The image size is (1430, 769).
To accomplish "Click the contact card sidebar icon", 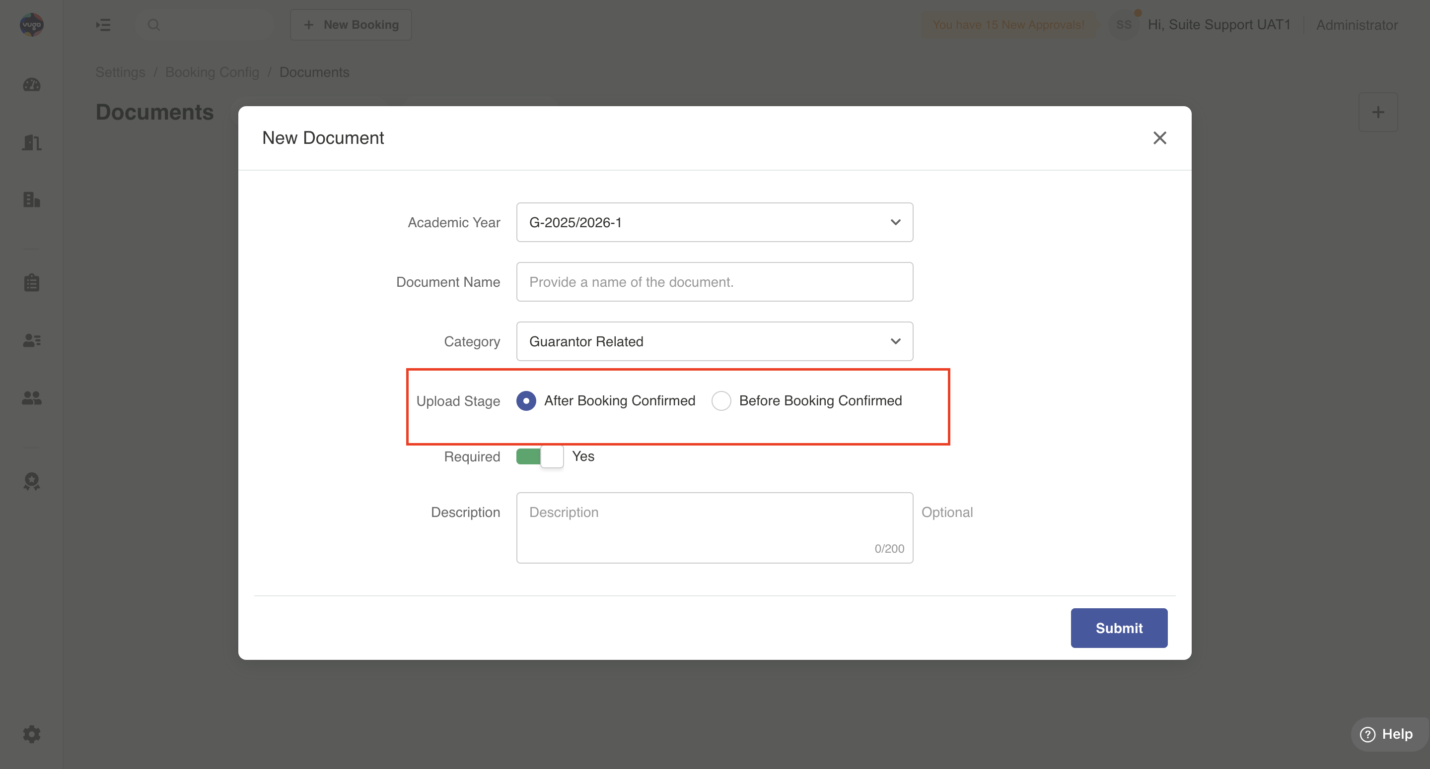I will [x=32, y=340].
